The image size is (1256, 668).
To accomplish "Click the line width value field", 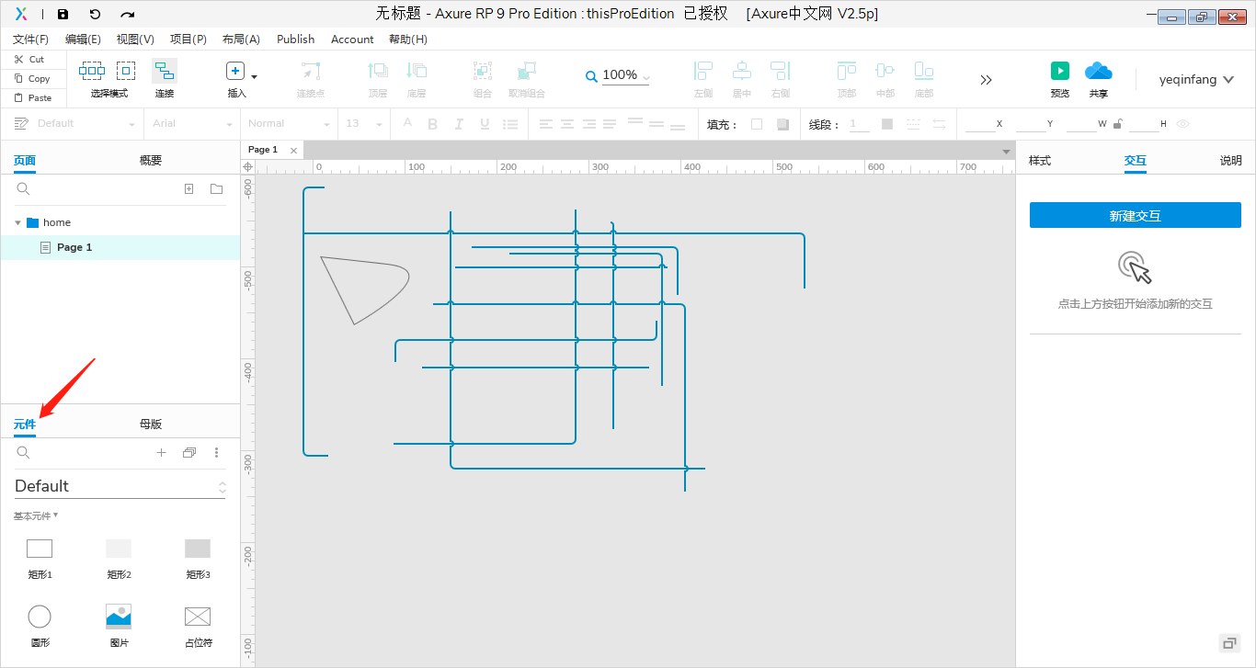I will [x=860, y=124].
